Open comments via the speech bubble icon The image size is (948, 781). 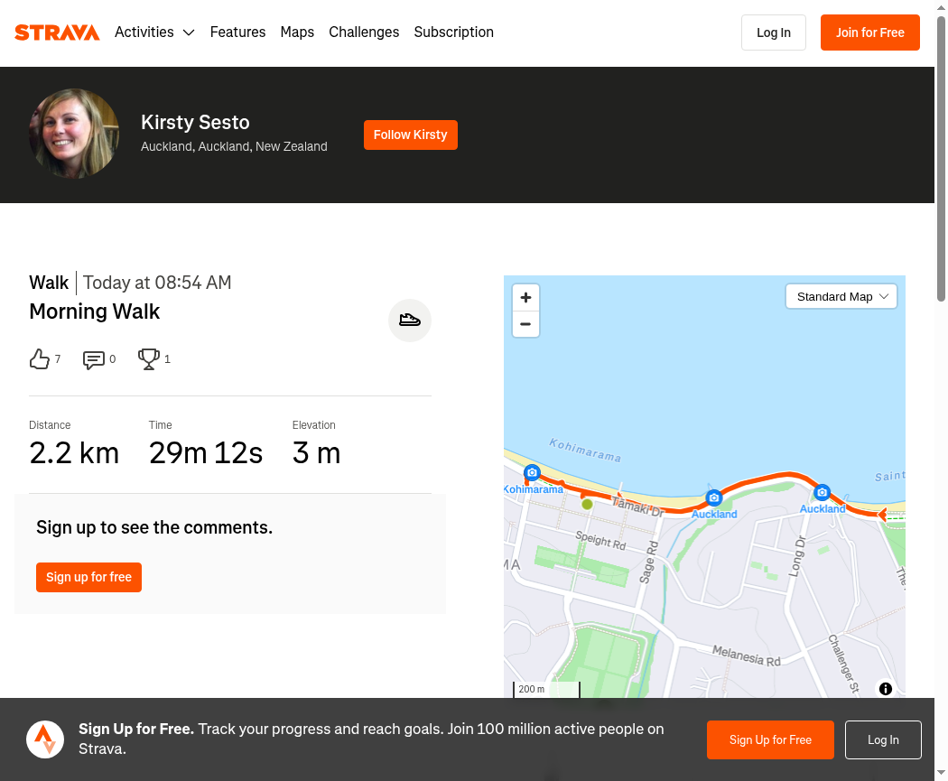point(94,359)
